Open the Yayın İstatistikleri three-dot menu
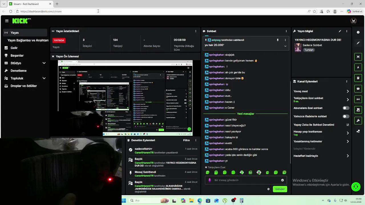Viewport: 365px width, 205px height. 196,31
